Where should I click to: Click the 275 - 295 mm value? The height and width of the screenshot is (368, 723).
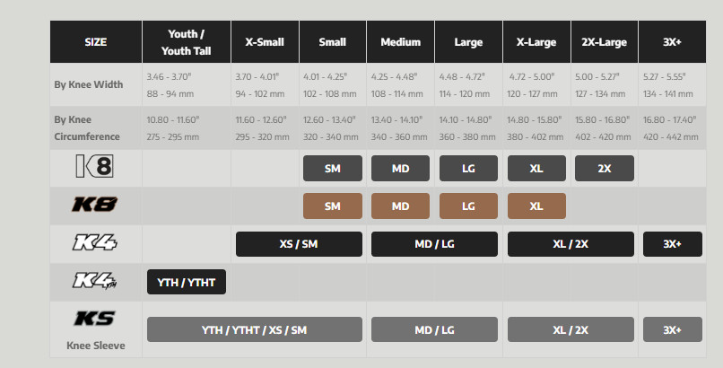click(173, 137)
